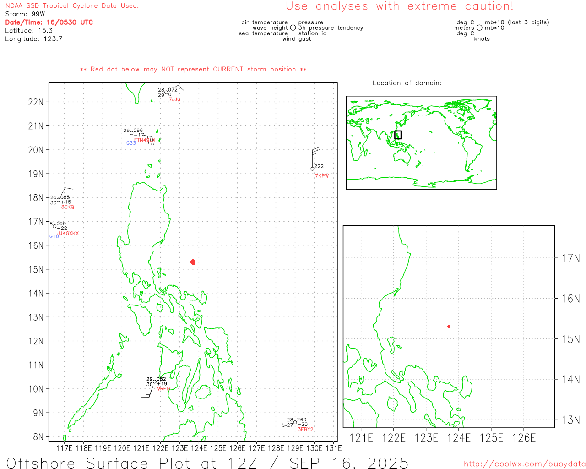Click the wind barb above 3EKQ station
586x469 pixels.
[x=66, y=192]
